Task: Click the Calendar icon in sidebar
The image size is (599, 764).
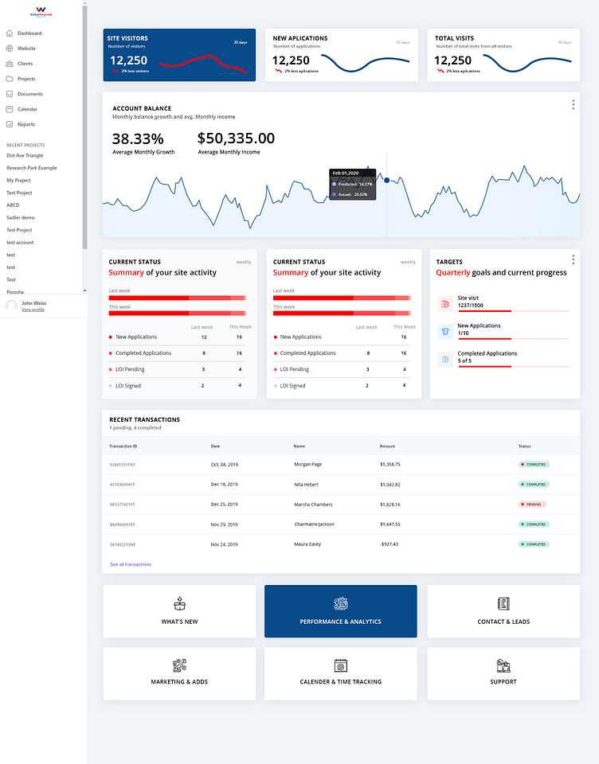Action: (10, 109)
